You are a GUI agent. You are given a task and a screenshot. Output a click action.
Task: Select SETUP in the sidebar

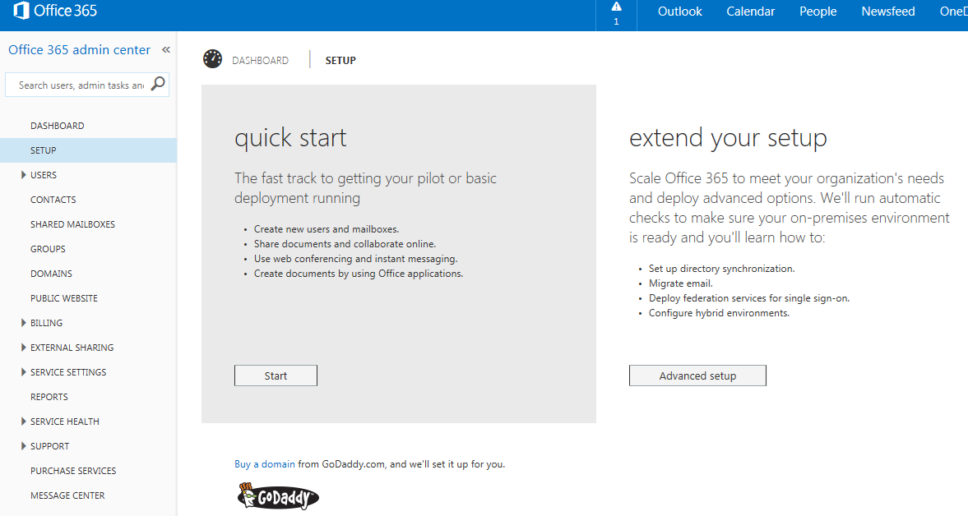coord(44,150)
